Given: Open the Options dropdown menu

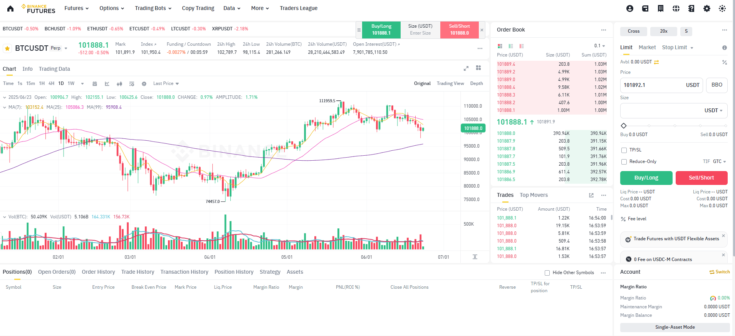Looking at the screenshot, I should 112,8.
